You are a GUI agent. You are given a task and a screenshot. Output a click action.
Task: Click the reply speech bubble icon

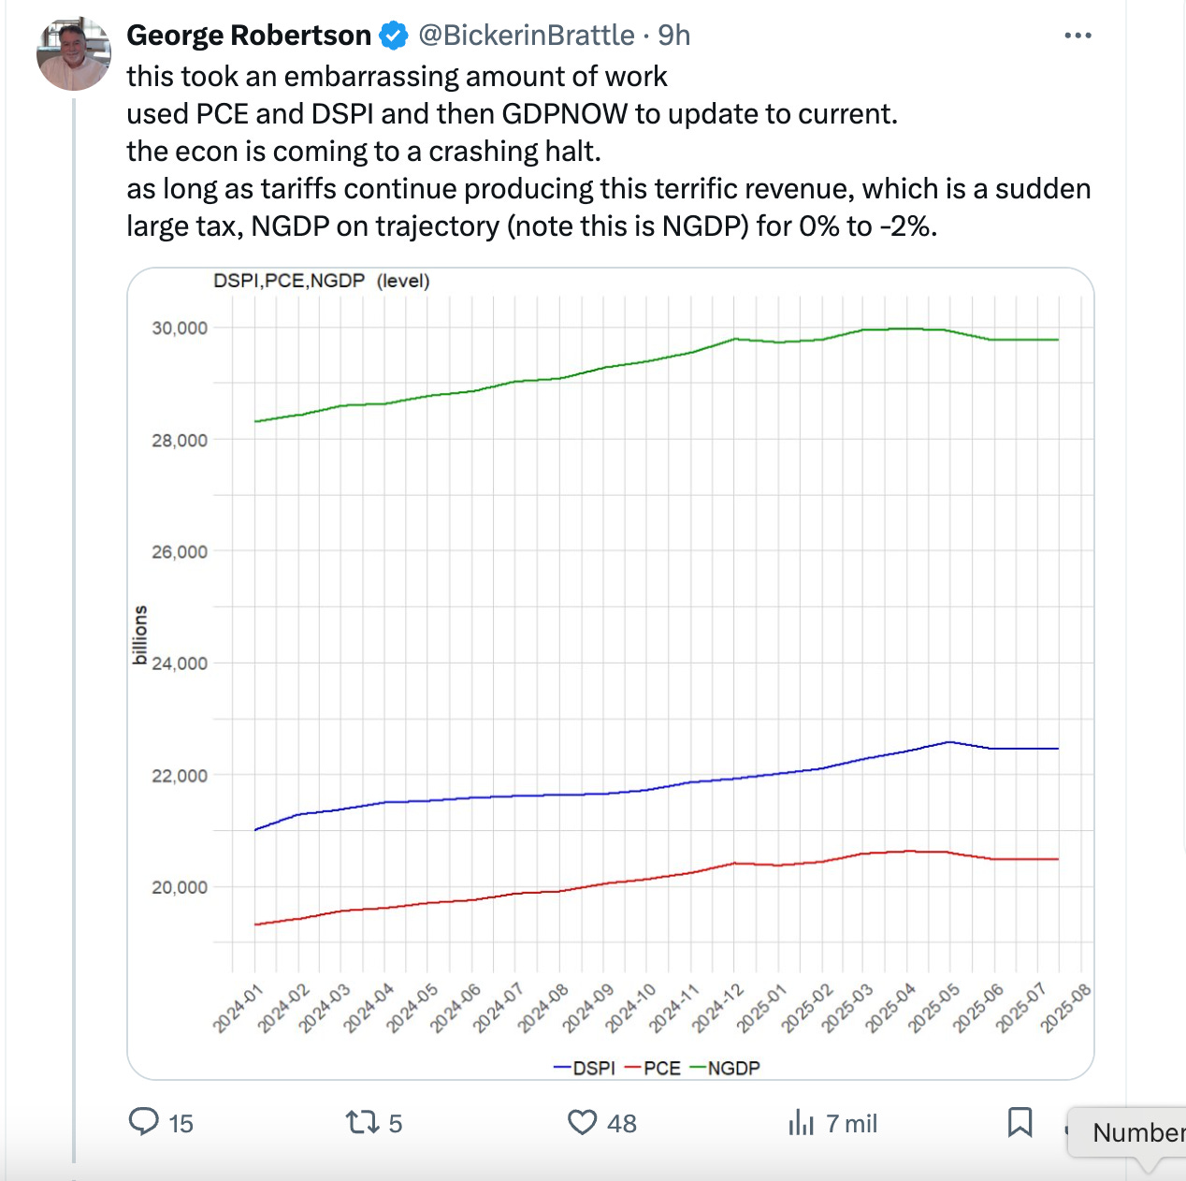click(x=144, y=1121)
